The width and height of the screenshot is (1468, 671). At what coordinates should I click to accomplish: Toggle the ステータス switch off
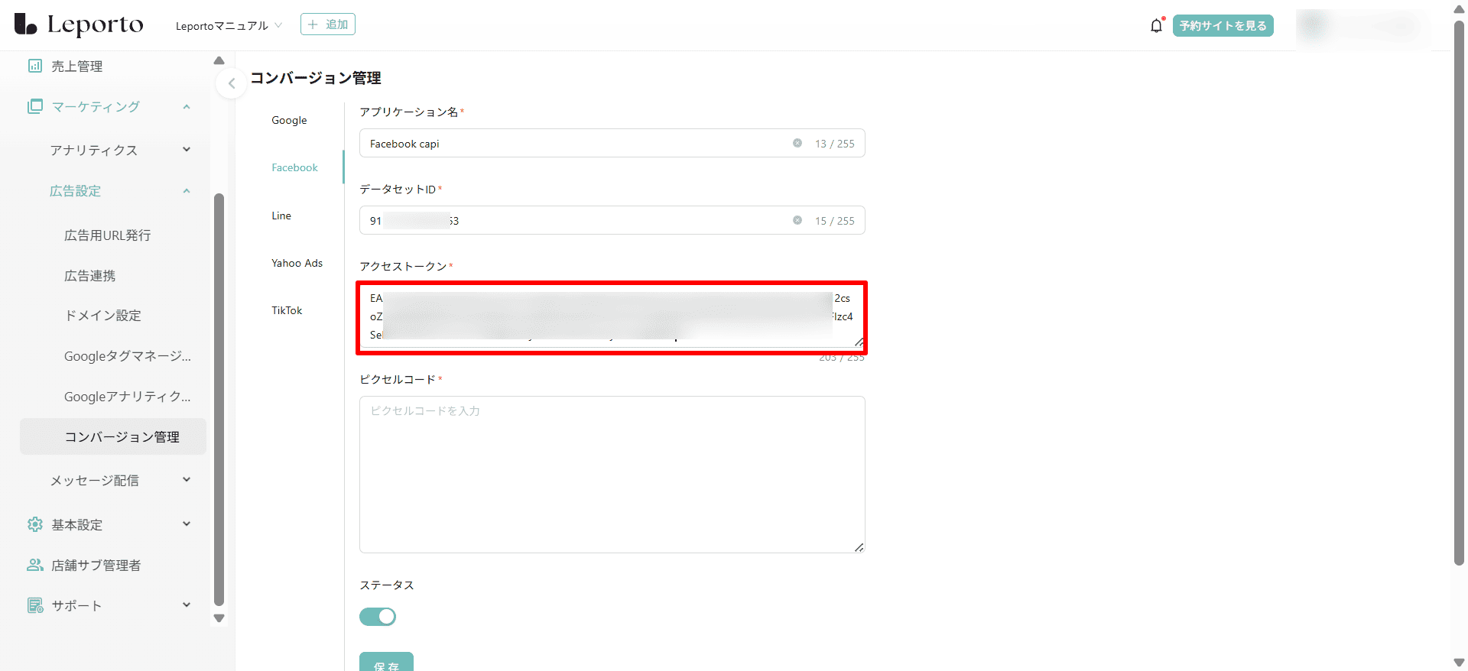click(378, 617)
